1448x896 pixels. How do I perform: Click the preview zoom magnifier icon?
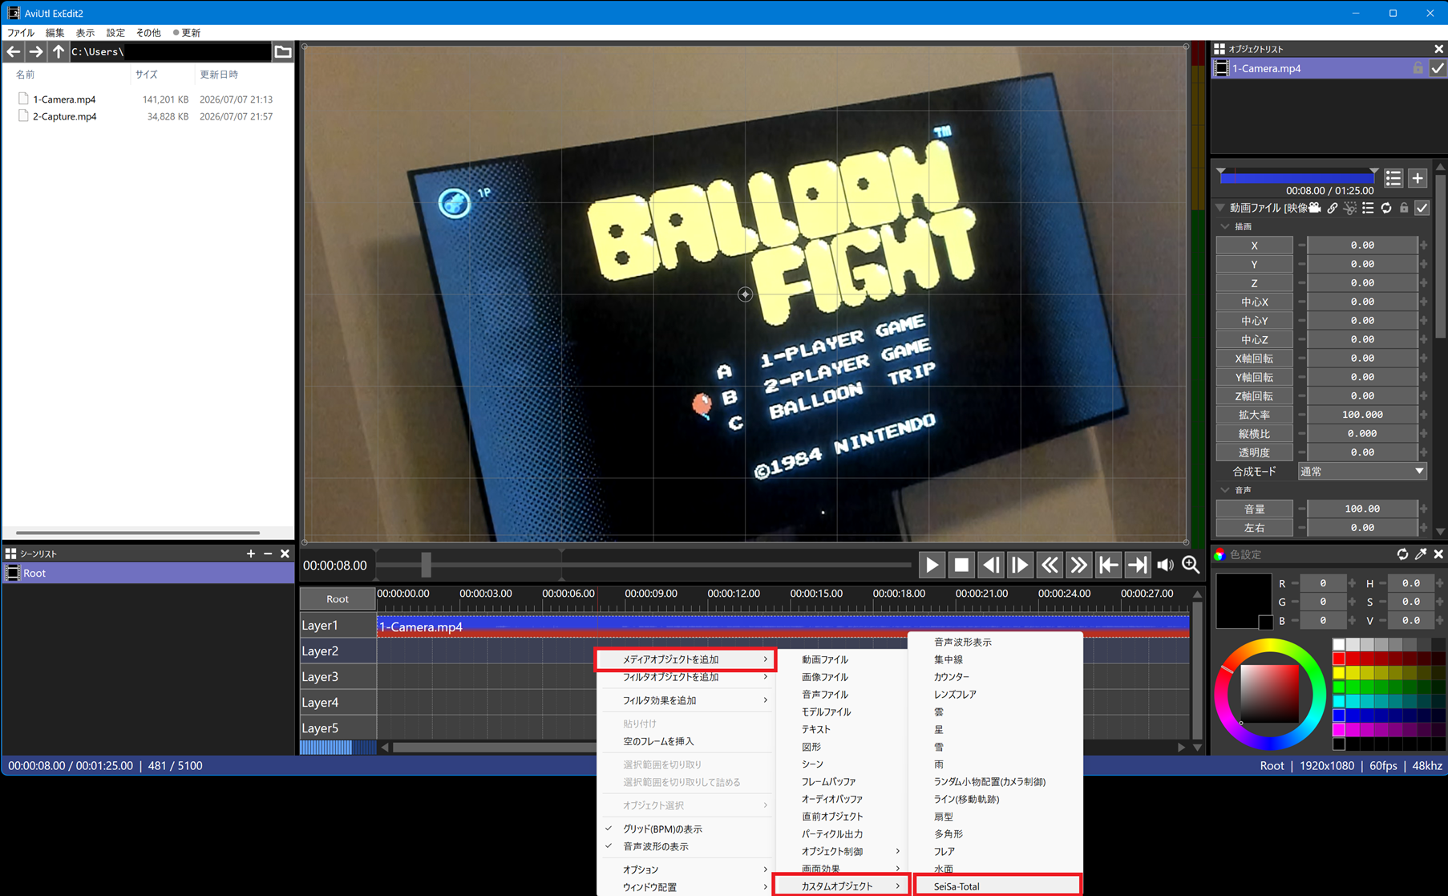1191,566
